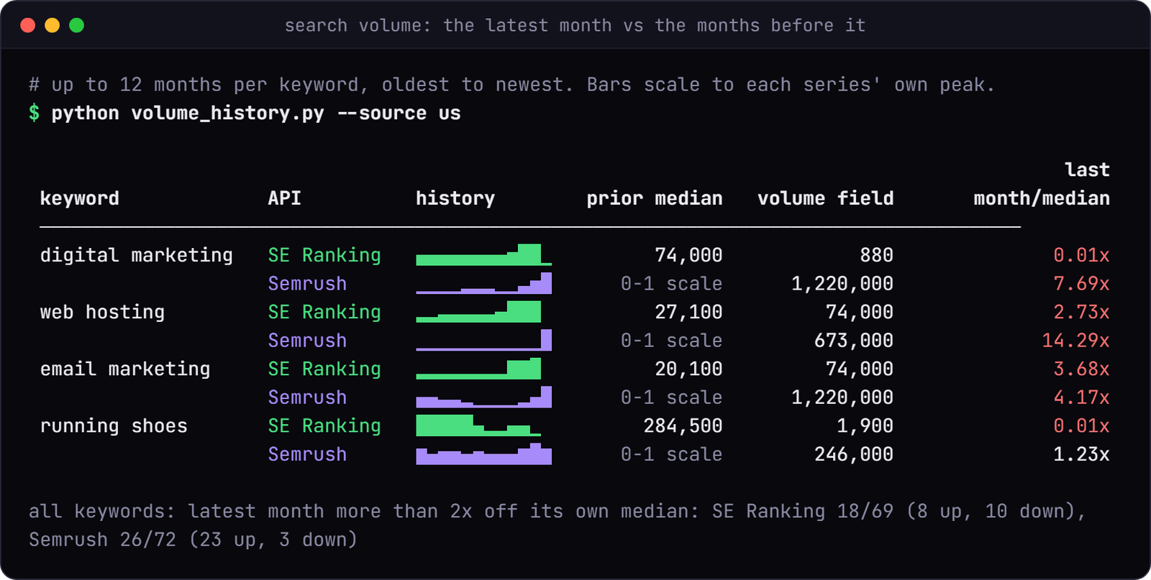Click the volume field value 880

[x=877, y=255]
